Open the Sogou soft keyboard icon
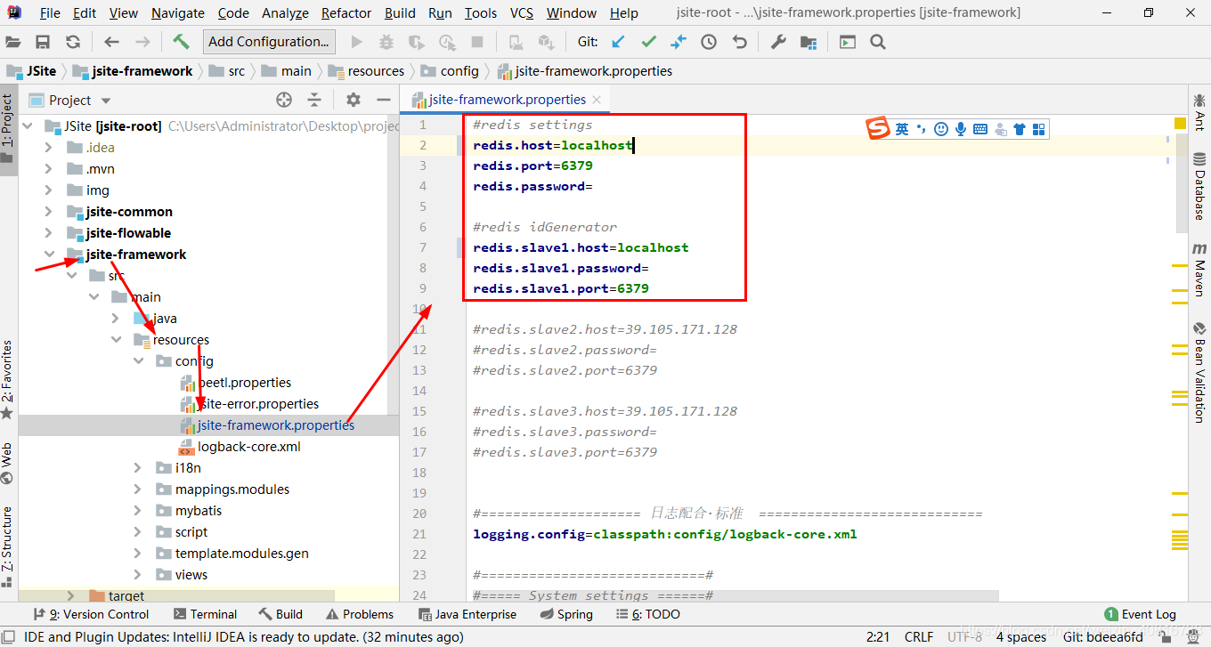Screen dimensions: 1211x647 point(980,129)
